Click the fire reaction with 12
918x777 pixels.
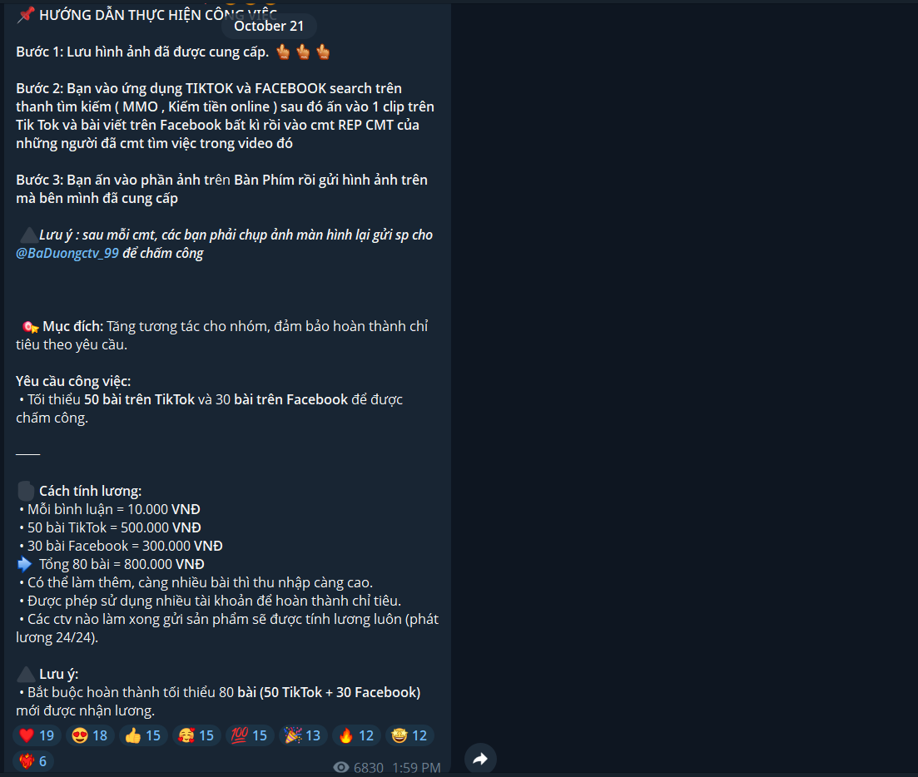click(x=356, y=735)
